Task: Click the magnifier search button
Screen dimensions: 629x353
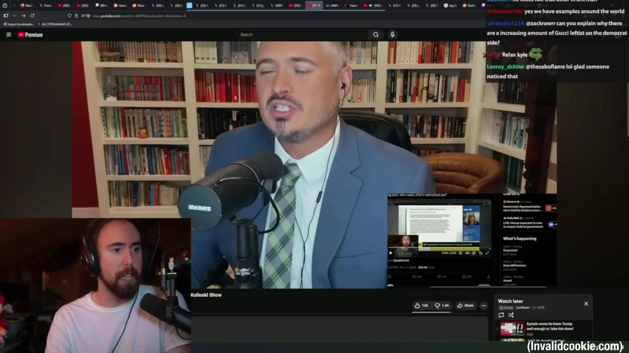Action: pyautogui.click(x=376, y=34)
